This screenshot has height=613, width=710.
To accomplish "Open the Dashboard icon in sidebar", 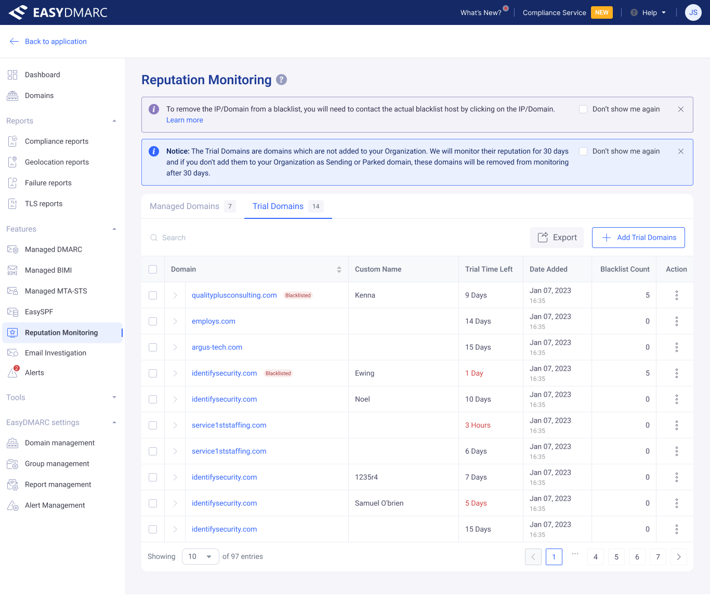I will 12,75.
